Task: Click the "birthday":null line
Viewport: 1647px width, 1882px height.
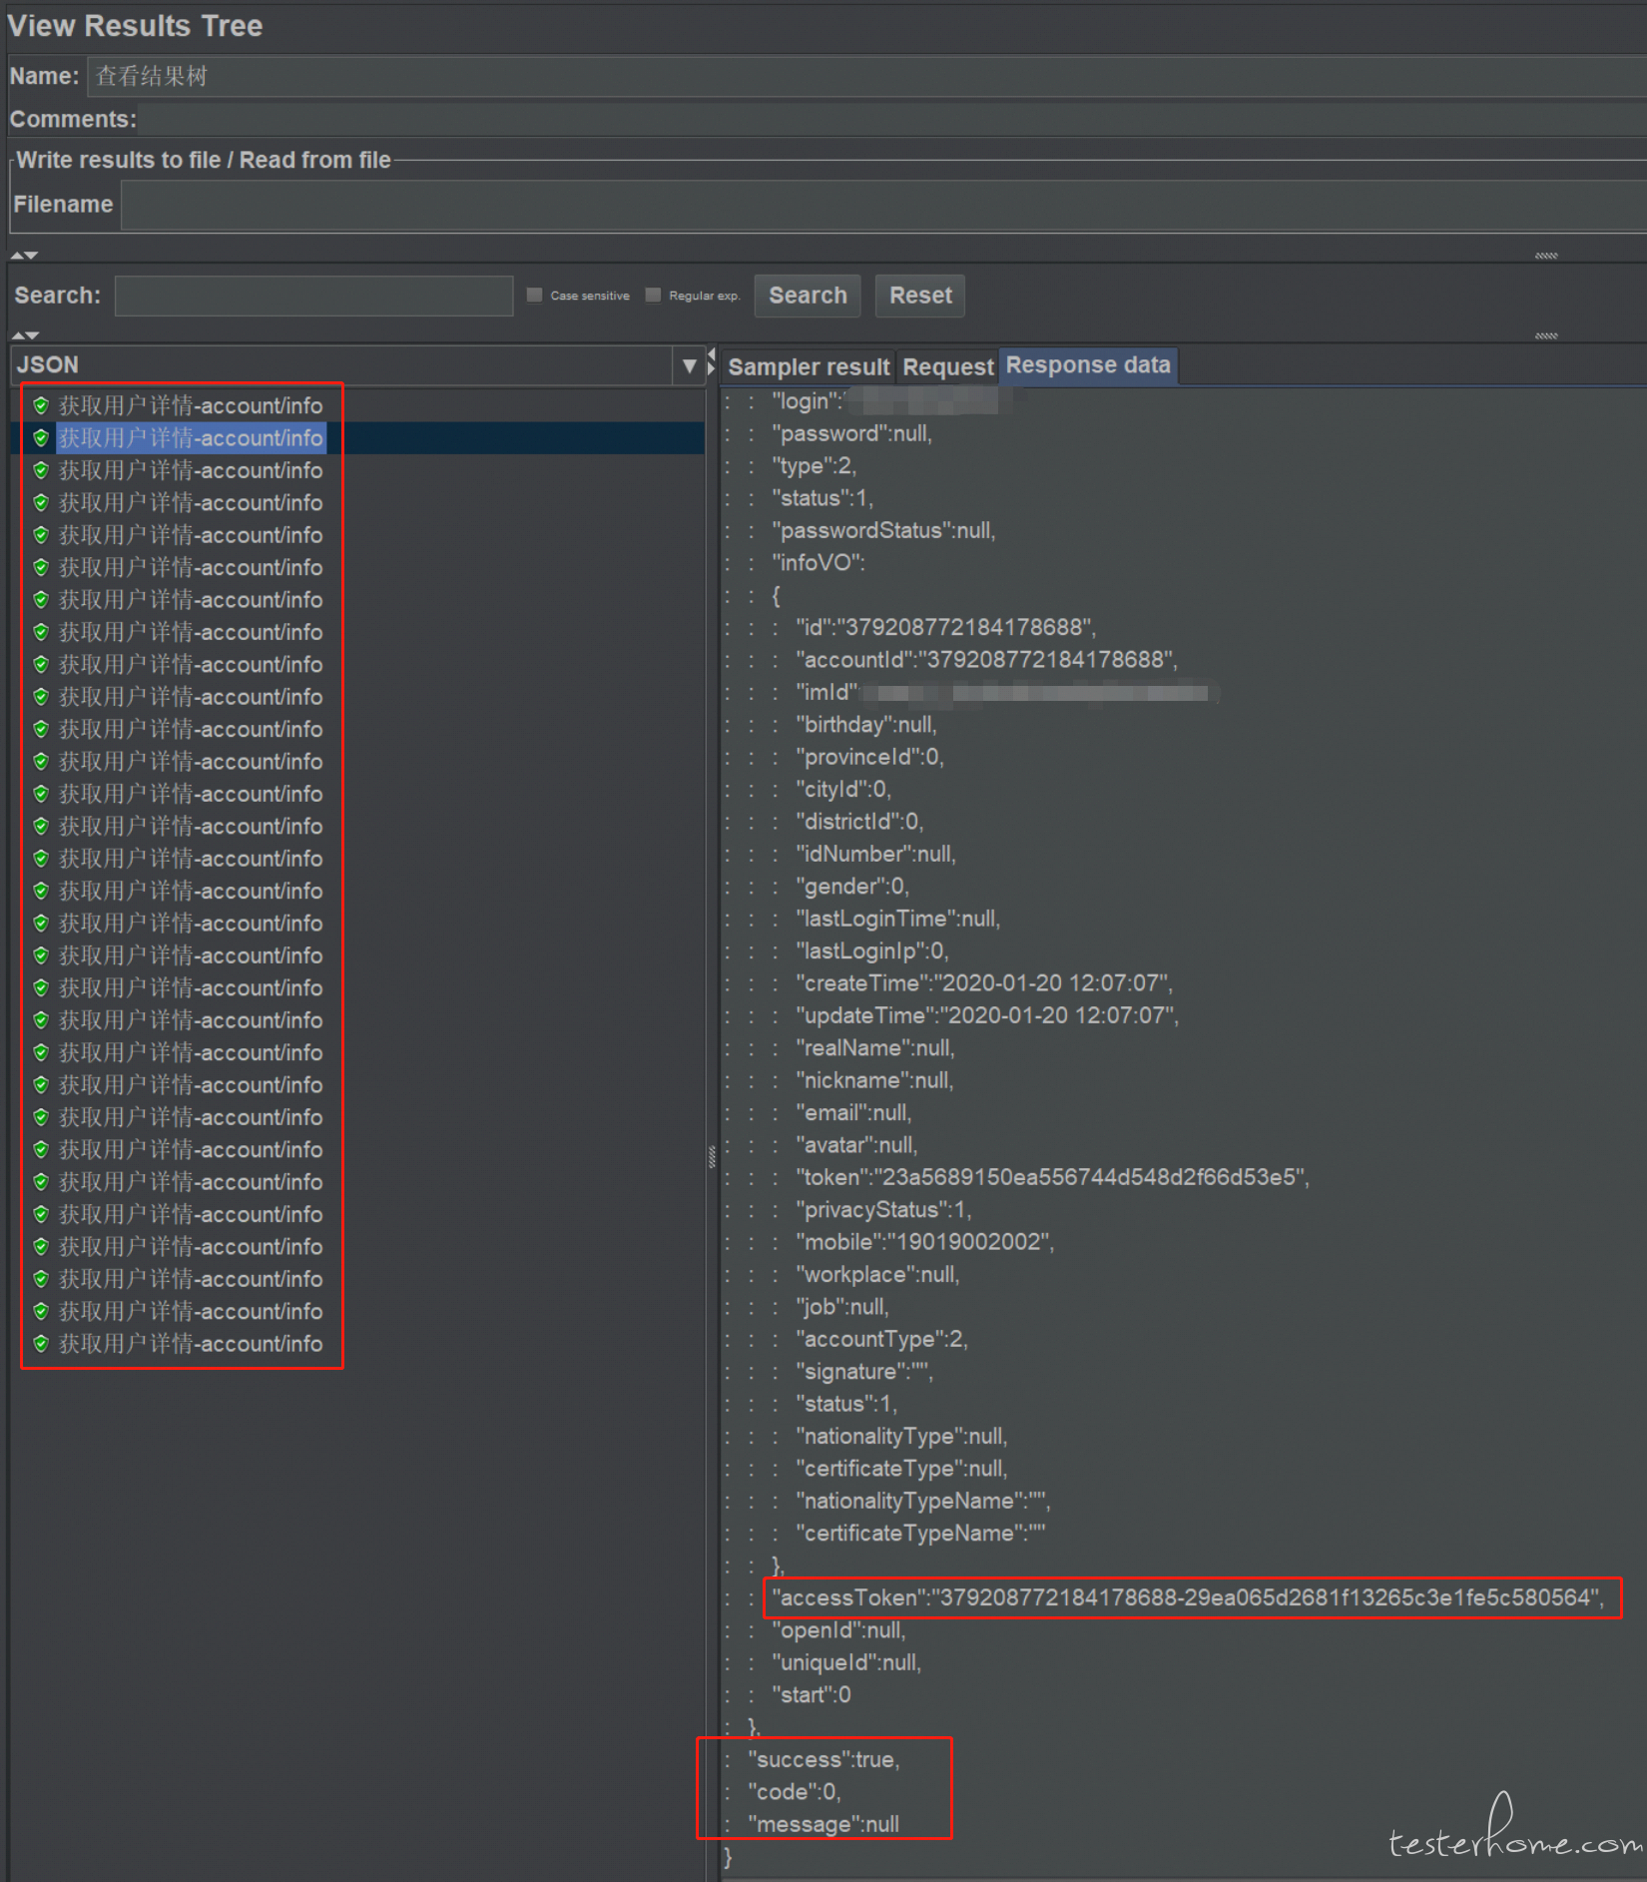Action: point(865,725)
